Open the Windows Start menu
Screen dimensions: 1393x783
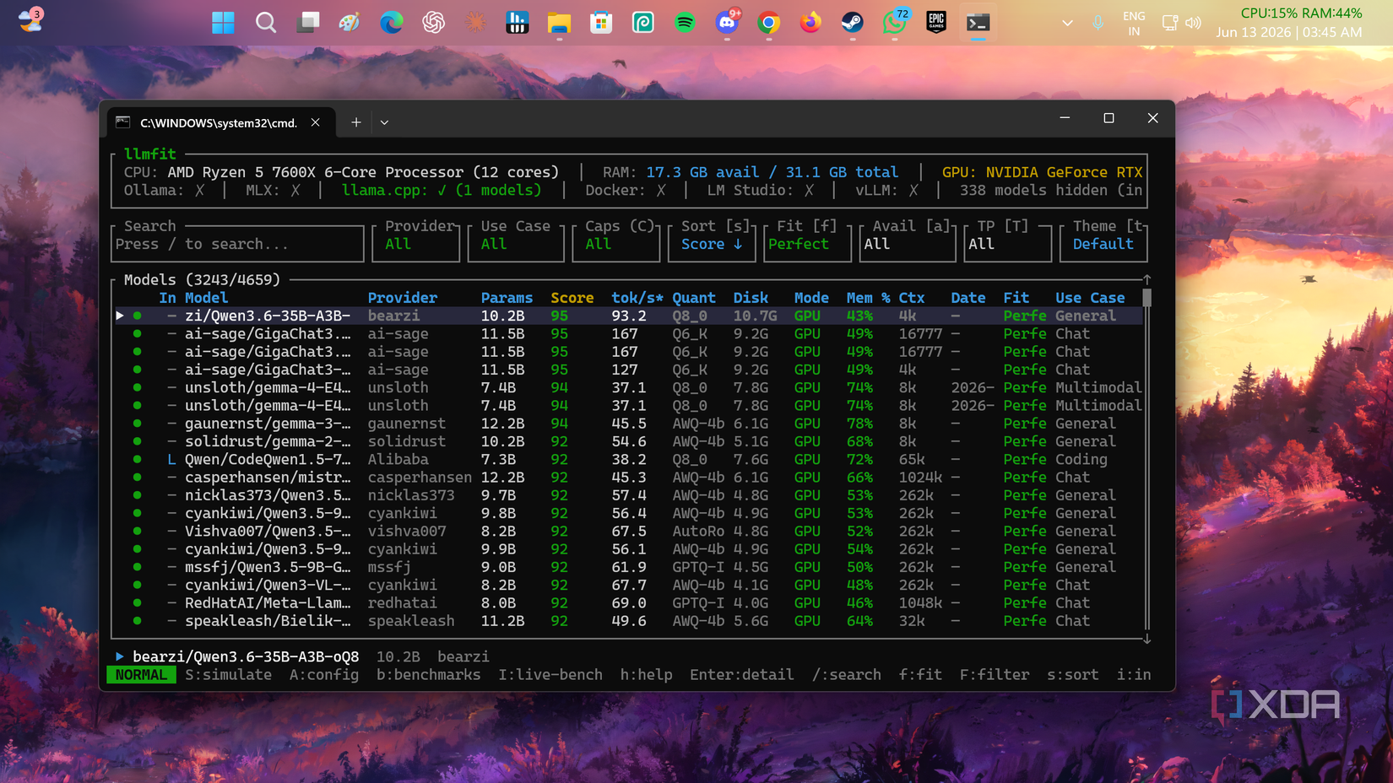pyautogui.click(x=223, y=23)
